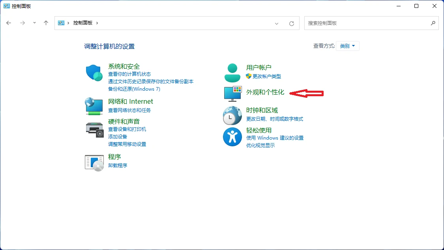Maximize the Control Panel window
Viewport: 444px width, 250px height.
(416, 6)
